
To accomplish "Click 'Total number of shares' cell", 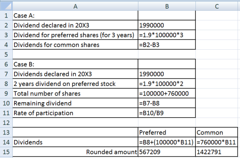I will coord(75,94).
